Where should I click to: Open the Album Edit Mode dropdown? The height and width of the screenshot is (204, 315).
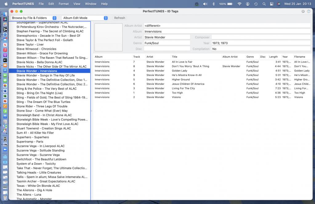click(x=85, y=18)
